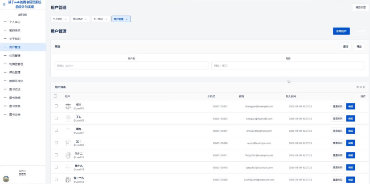Check the box for user018 row

56,167
